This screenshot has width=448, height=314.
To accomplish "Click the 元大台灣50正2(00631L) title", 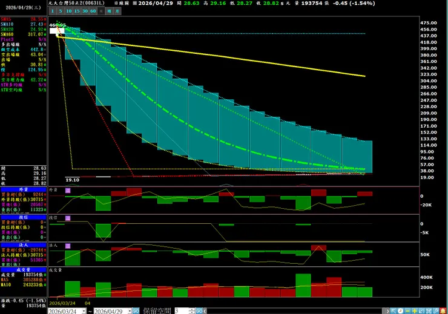I will point(76,3).
